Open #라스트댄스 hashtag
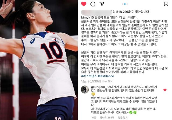The width and height of the screenshot is (172, 120). 89,76
